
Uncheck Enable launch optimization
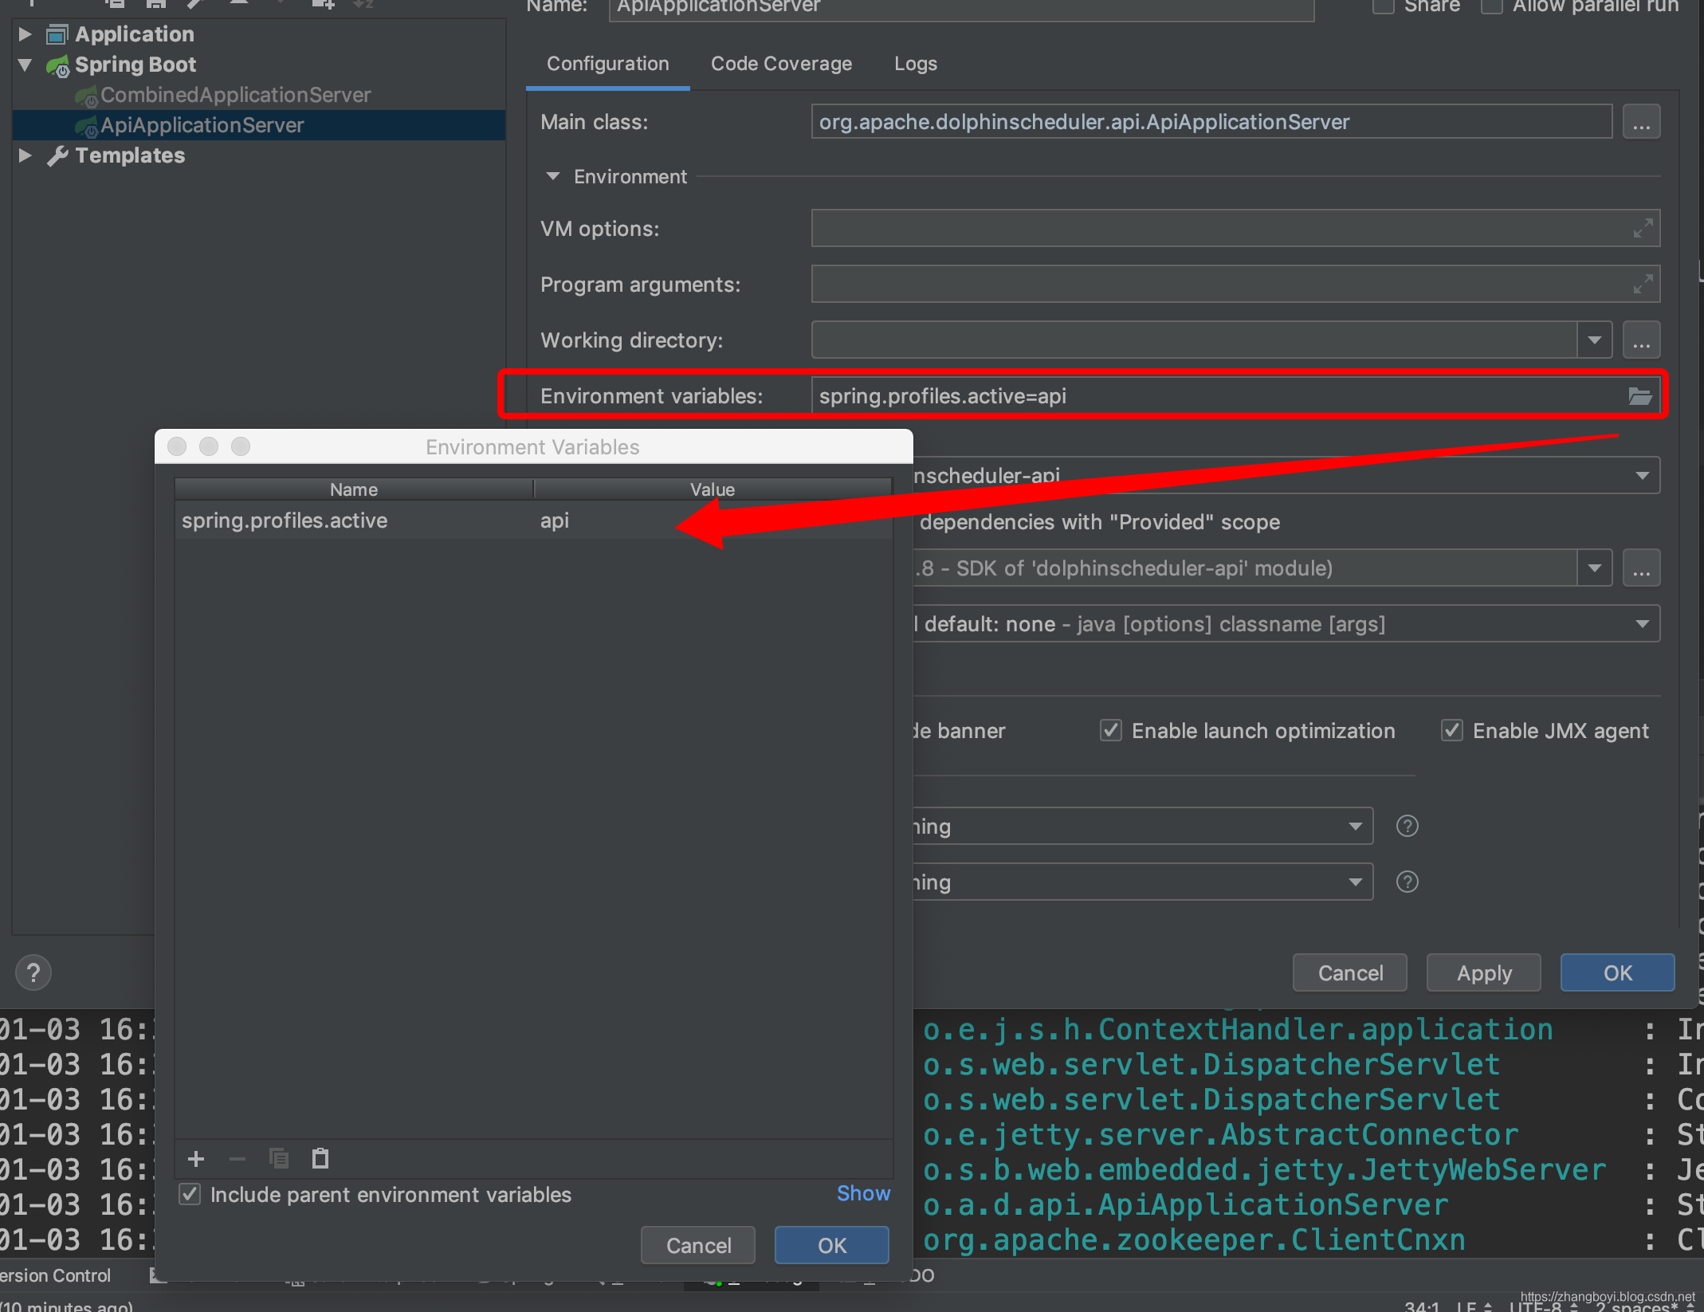(1110, 730)
